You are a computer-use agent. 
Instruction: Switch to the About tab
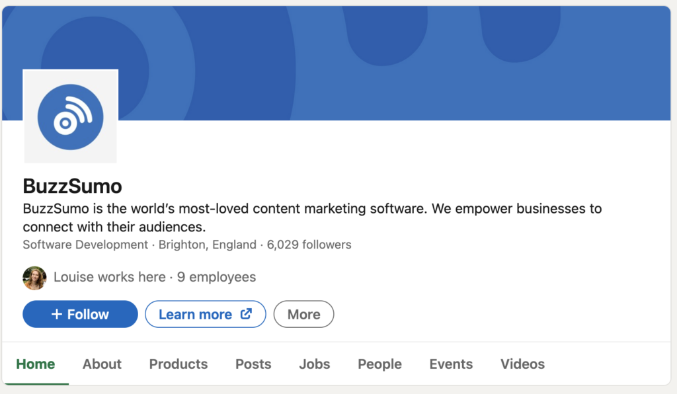(x=102, y=364)
